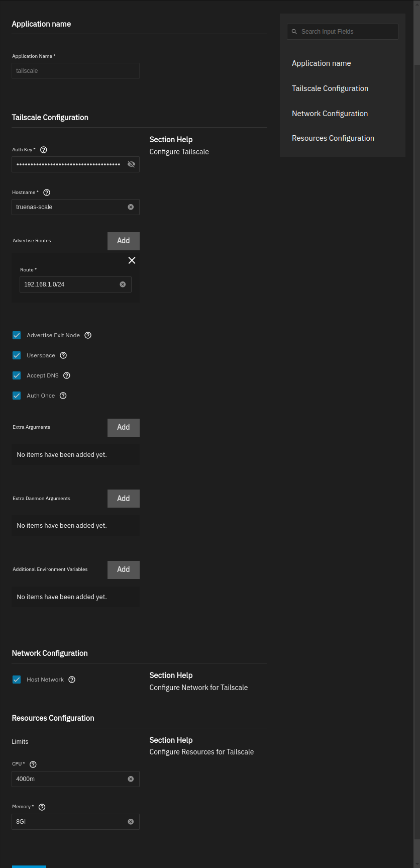420x868 pixels.
Task: Edit the Hostname text field
Action: point(75,207)
